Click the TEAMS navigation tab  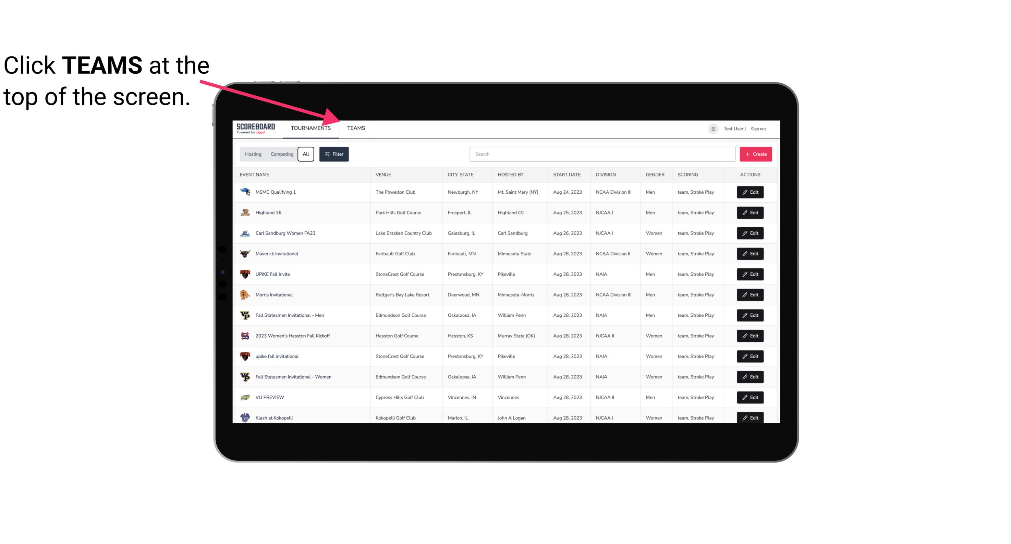355,128
